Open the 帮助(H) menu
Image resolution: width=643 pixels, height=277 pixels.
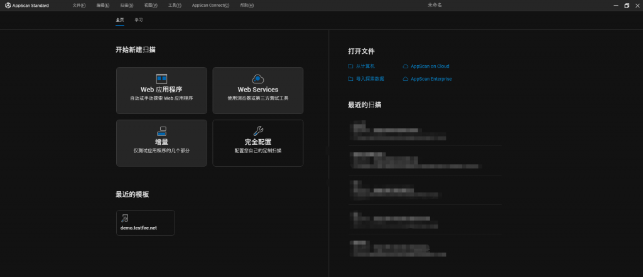(247, 5)
